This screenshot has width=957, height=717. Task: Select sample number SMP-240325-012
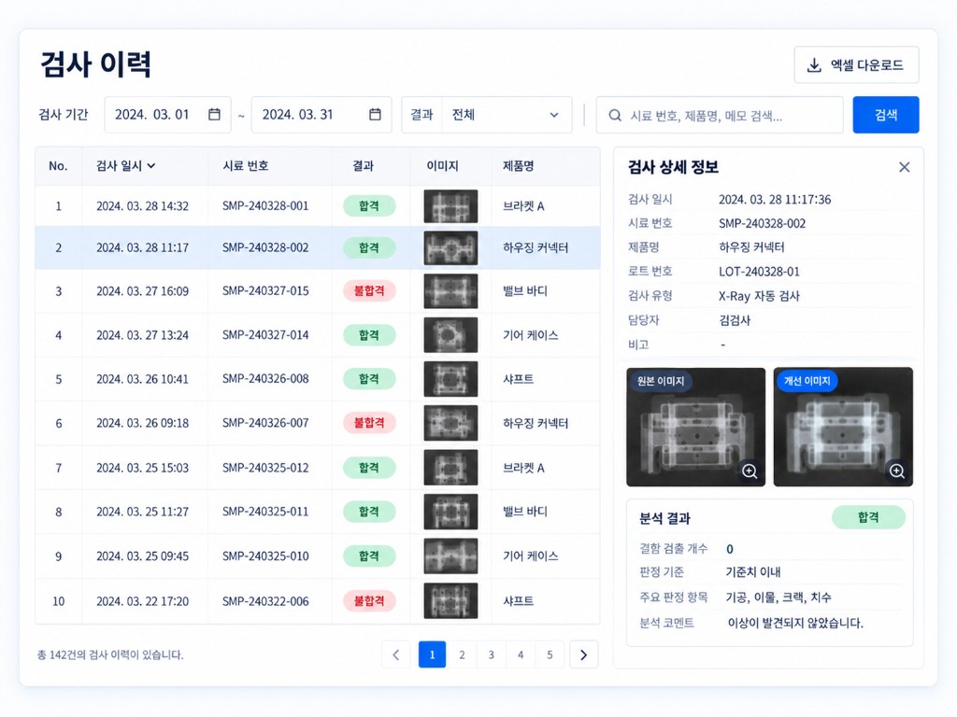click(x=265, y=468)
